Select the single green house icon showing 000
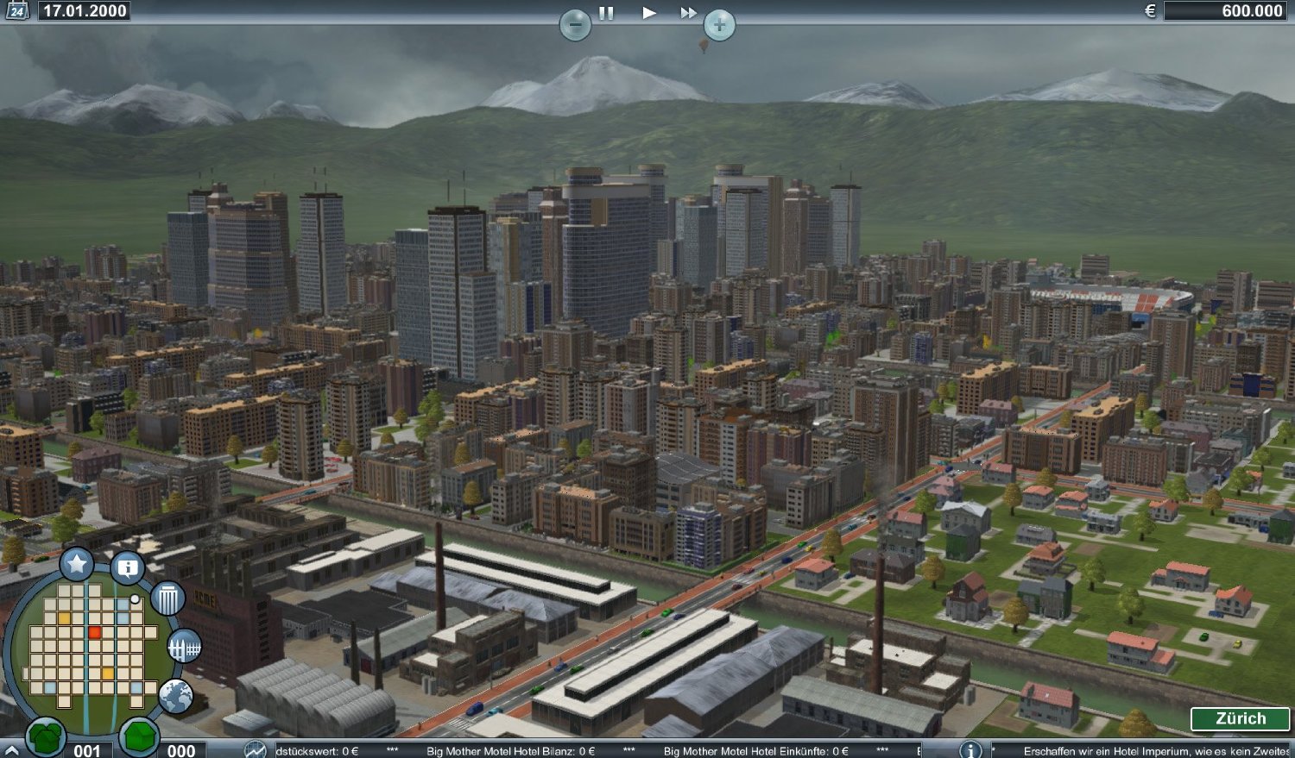The height and width of the screenshot is (758, 1295). tap(140, 735)
